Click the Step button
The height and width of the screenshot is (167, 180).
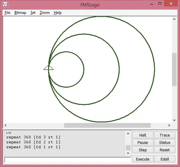143,150
